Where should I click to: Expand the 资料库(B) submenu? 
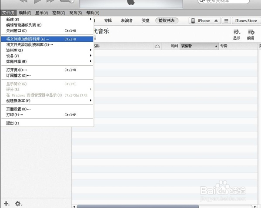pyautogui.click(x=47, y=50)
